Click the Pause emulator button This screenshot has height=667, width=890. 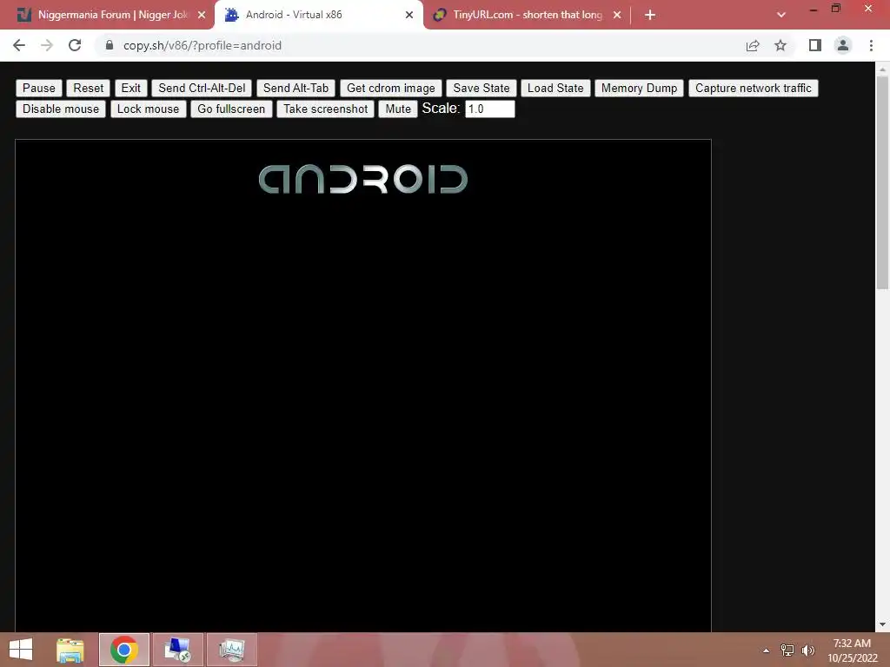click(x=38, y=88)
